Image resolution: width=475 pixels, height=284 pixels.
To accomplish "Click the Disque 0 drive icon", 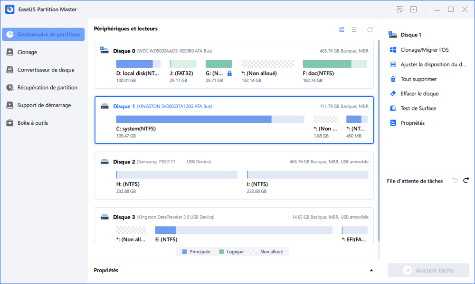I will 104,51.
